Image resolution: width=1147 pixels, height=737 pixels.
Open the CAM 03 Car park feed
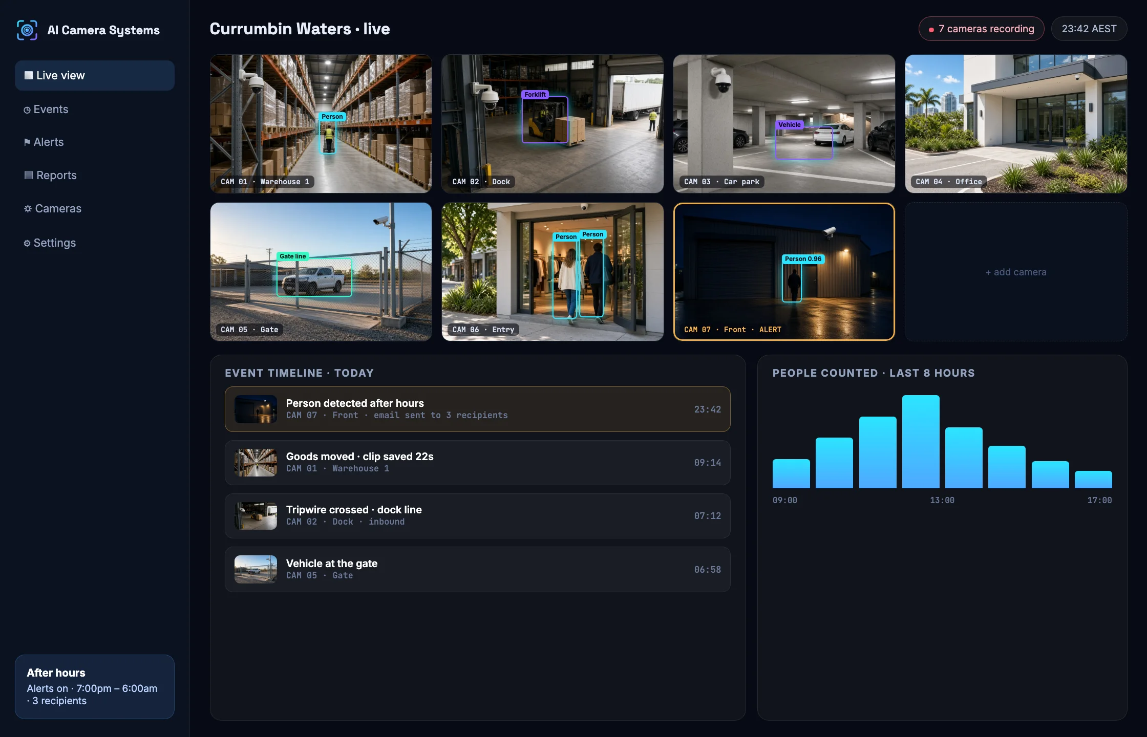pos(784,124)
